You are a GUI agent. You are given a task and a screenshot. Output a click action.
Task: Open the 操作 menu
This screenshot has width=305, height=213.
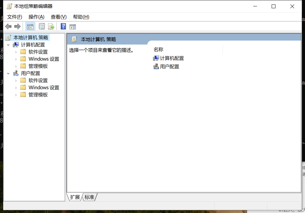click(x=36, y=17)
